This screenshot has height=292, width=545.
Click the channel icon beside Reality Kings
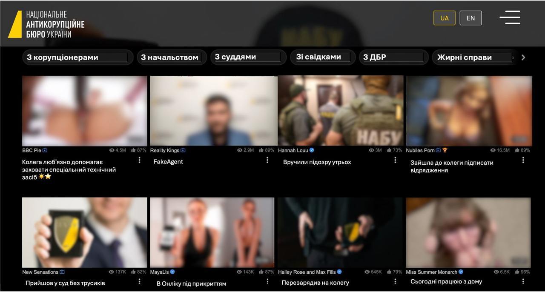coord(183,150)
